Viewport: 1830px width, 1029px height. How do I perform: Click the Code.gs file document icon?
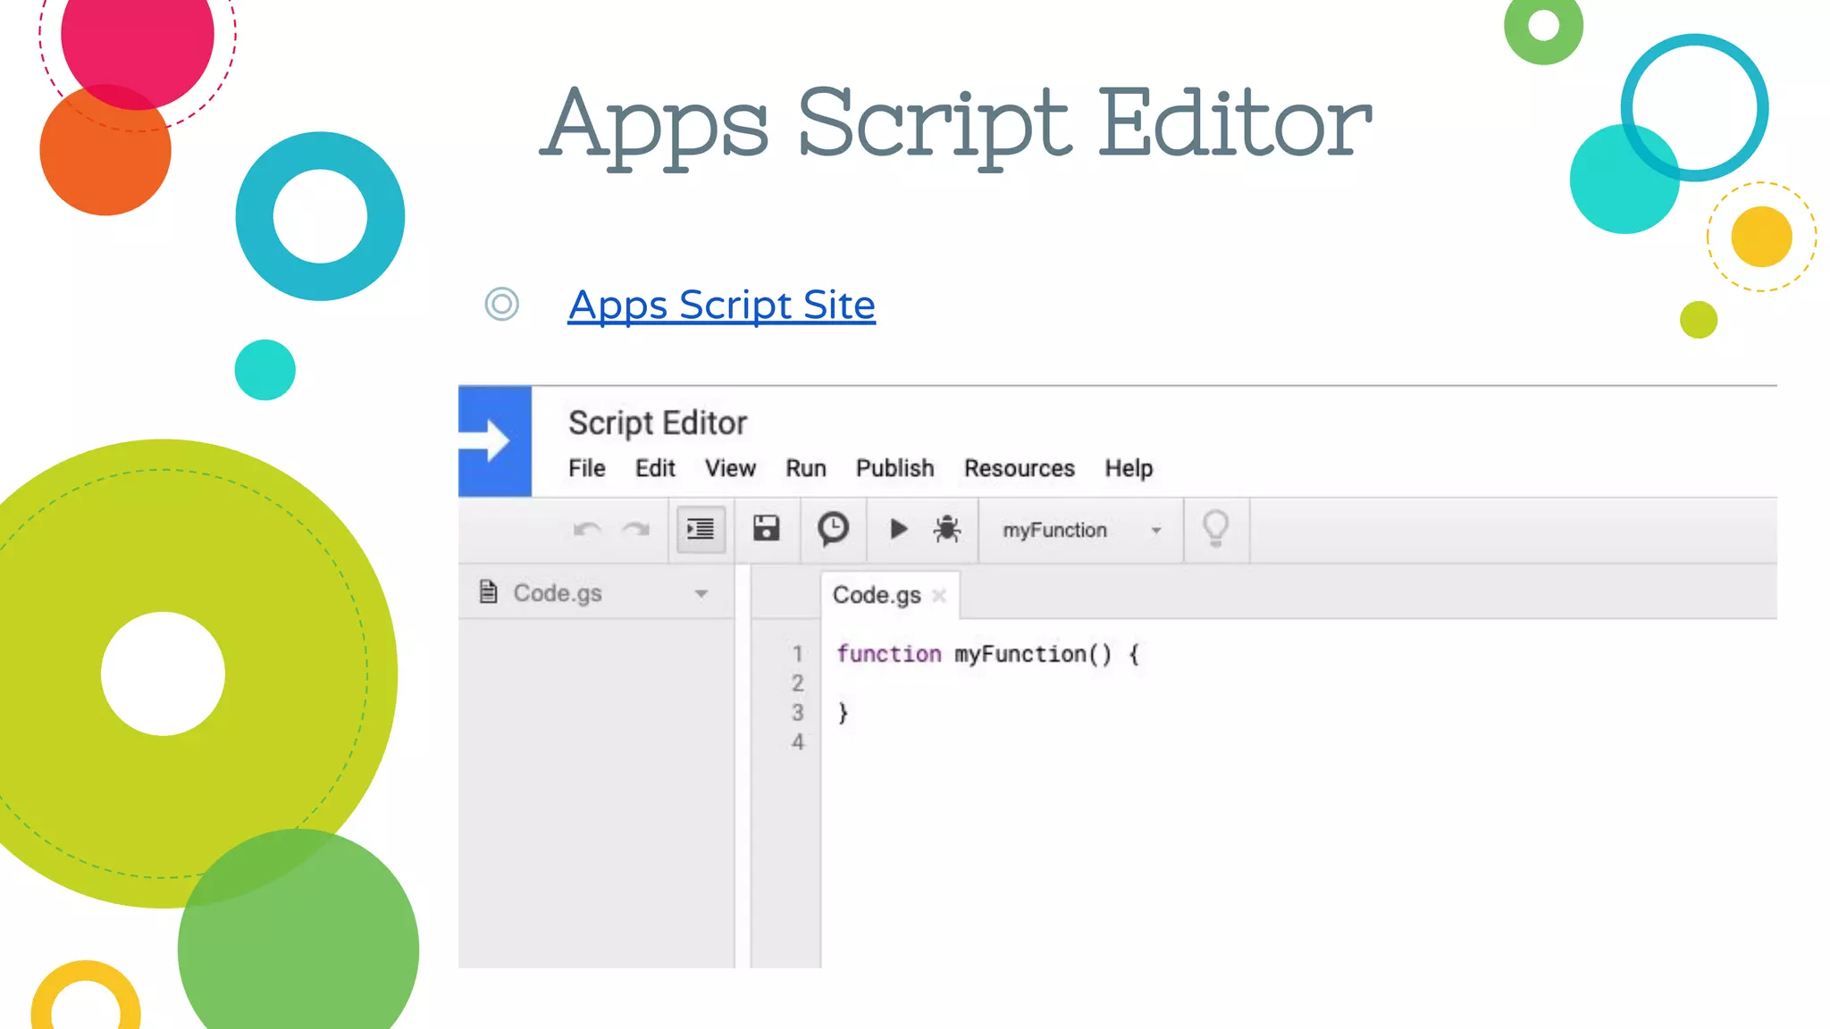[x=488, y=591]
